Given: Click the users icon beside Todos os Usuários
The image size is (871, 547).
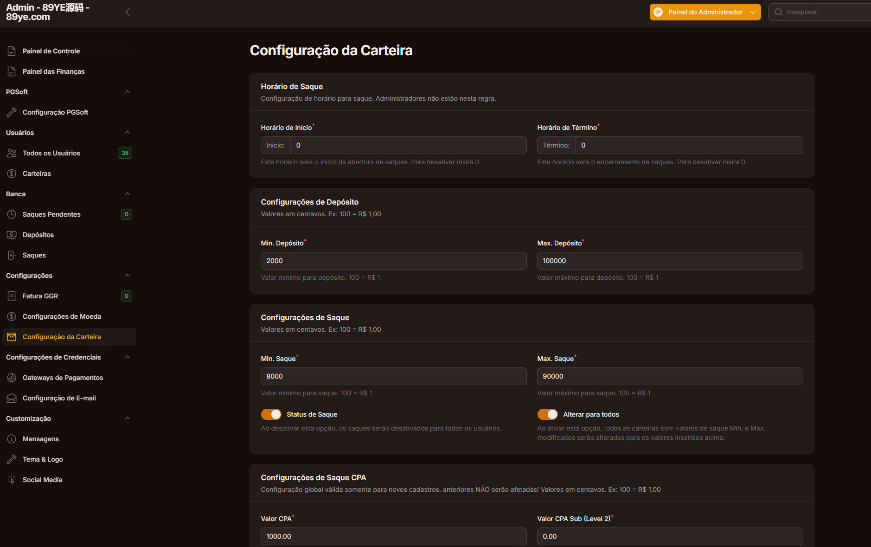Looking at the screenshot, I should point(12,153).
